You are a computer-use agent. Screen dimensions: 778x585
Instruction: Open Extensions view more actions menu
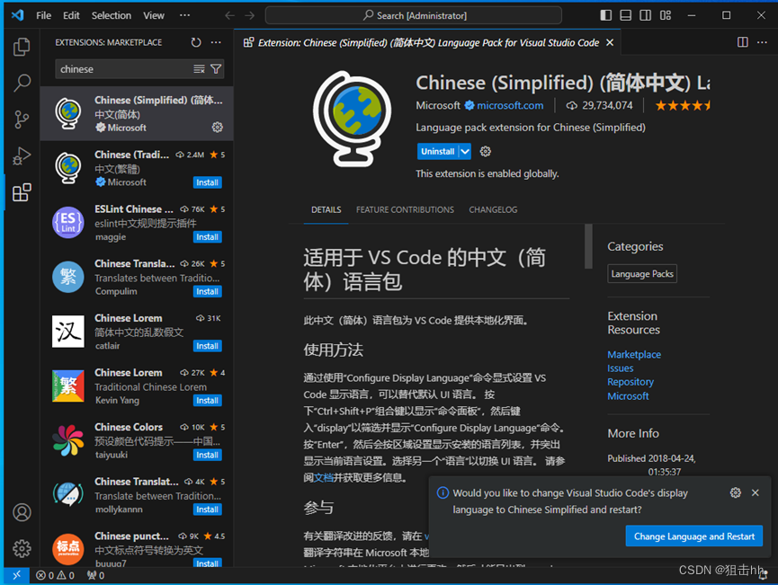pyautogui.click(x=216, y=42)
